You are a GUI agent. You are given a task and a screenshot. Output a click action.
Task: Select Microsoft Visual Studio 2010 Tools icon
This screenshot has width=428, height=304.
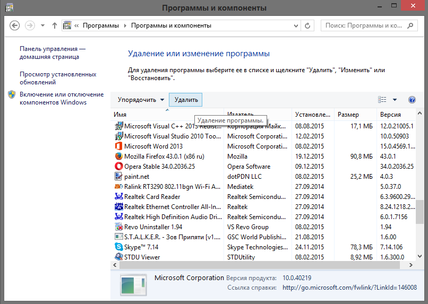(119, 136)
